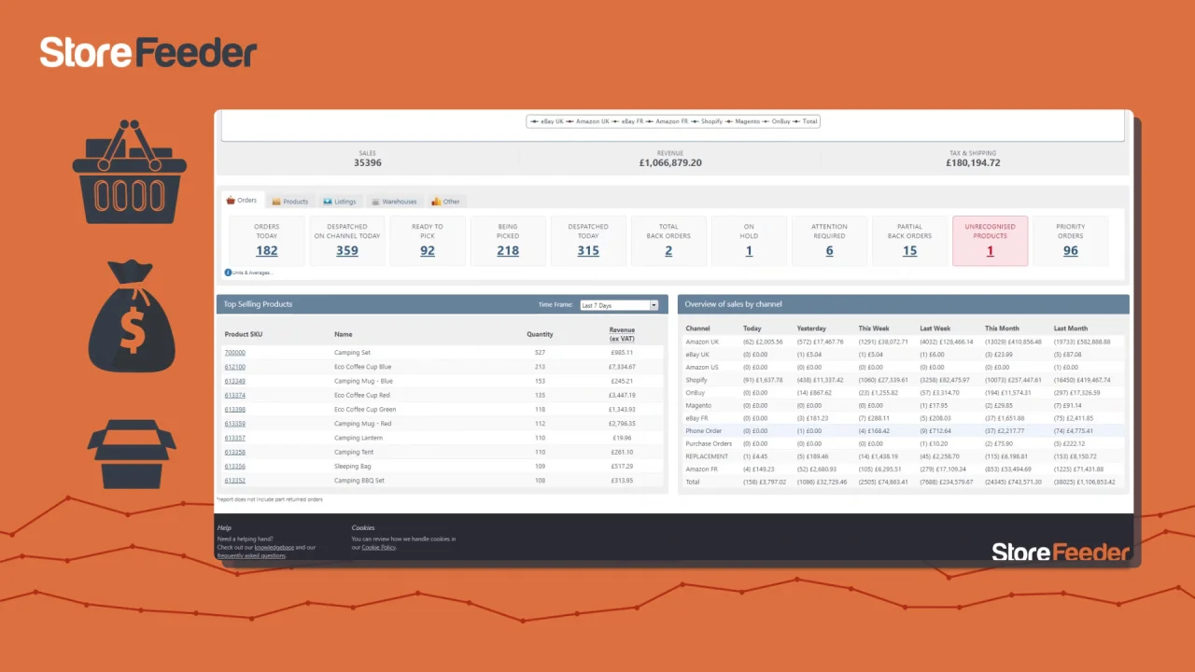Open Despatched Today count 315

tap(588, 250)
